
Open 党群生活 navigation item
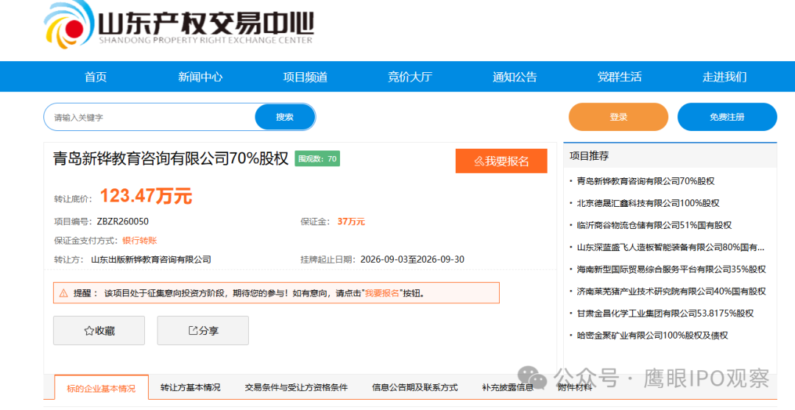coord(619,77)
